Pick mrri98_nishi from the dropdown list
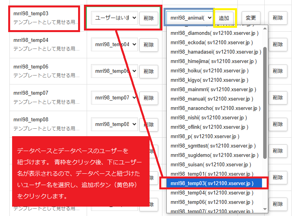This screenshot has width=303, height=216. click(x=209, y=117)
